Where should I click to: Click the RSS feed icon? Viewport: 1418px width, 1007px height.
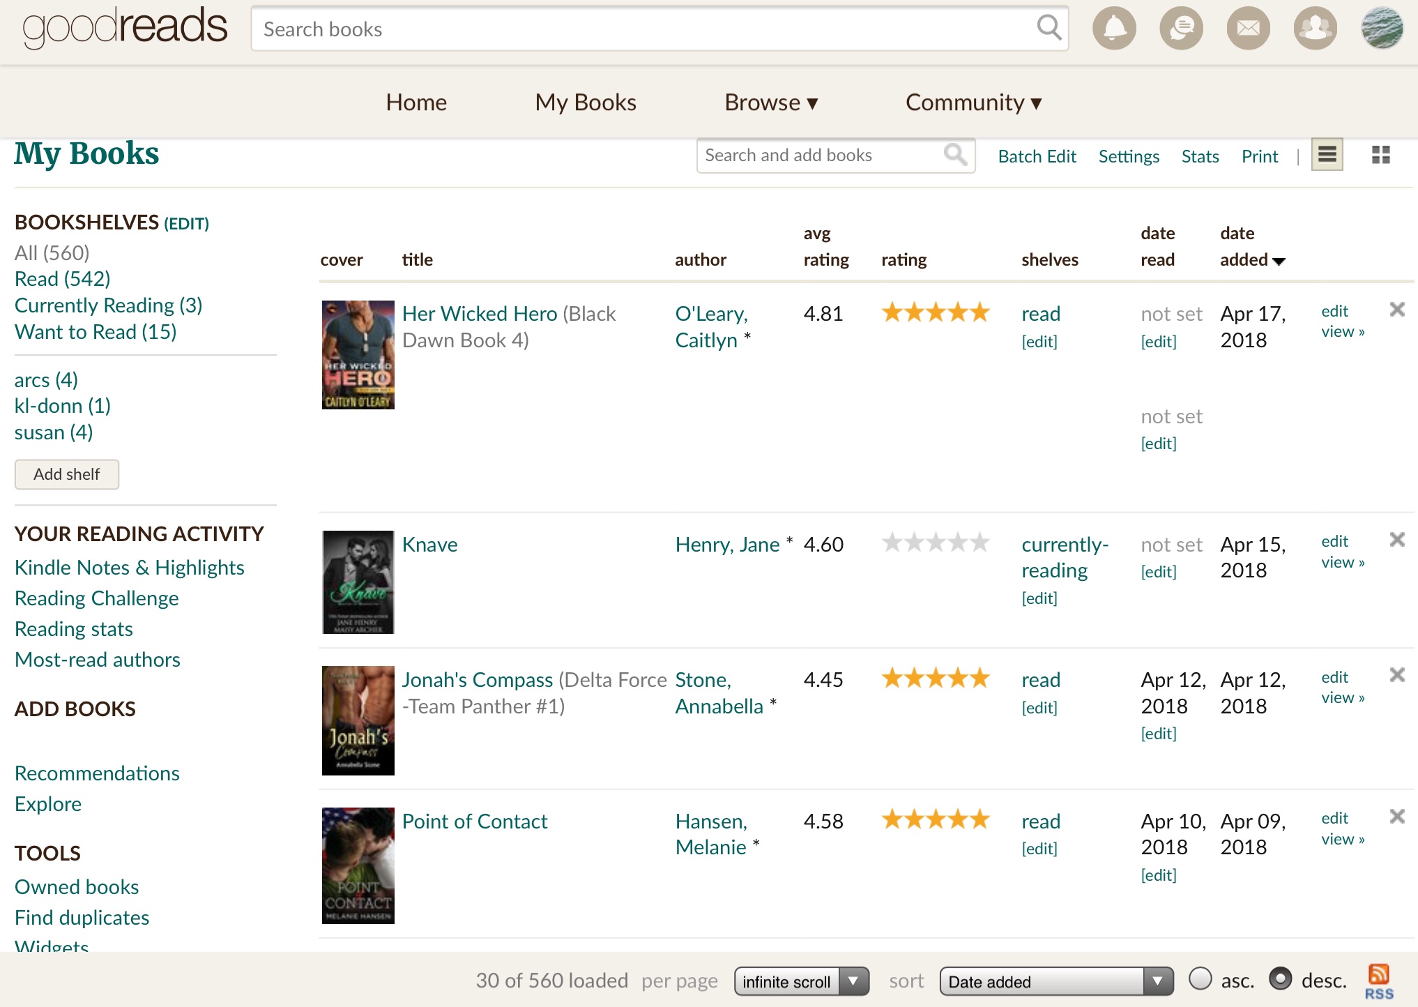click(x=1378, y=980)
